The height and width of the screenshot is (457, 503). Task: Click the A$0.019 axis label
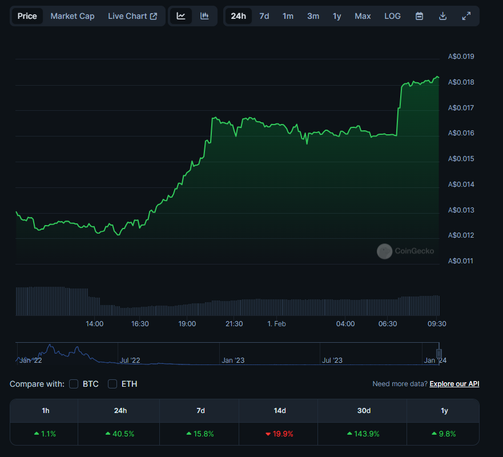point(461,57)
